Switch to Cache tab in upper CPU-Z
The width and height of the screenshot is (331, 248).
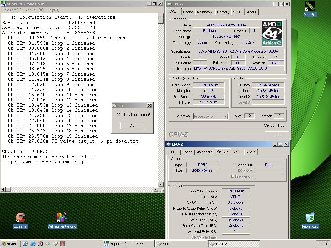pyautogui.click(x=188, y=12)
